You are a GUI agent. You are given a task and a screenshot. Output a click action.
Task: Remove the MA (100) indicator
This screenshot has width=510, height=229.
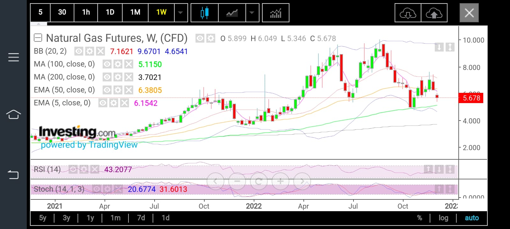(x=129, y=64)
